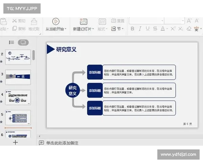Click the 重置 reset button
Viewport: 203px width, 163px height.
point(118,20)
